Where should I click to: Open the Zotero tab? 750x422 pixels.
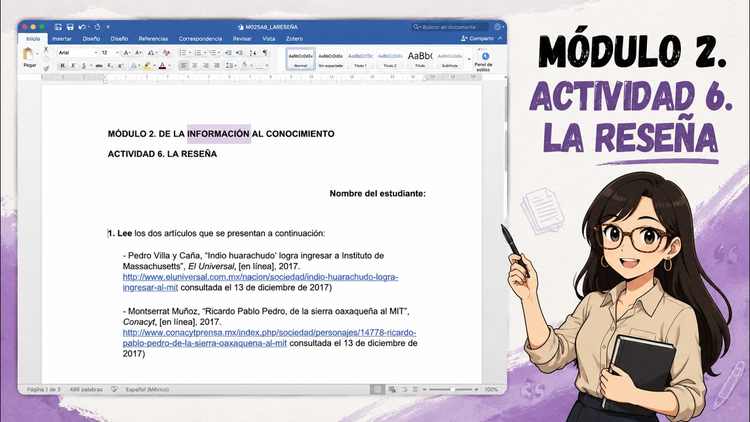coord(295,39)
